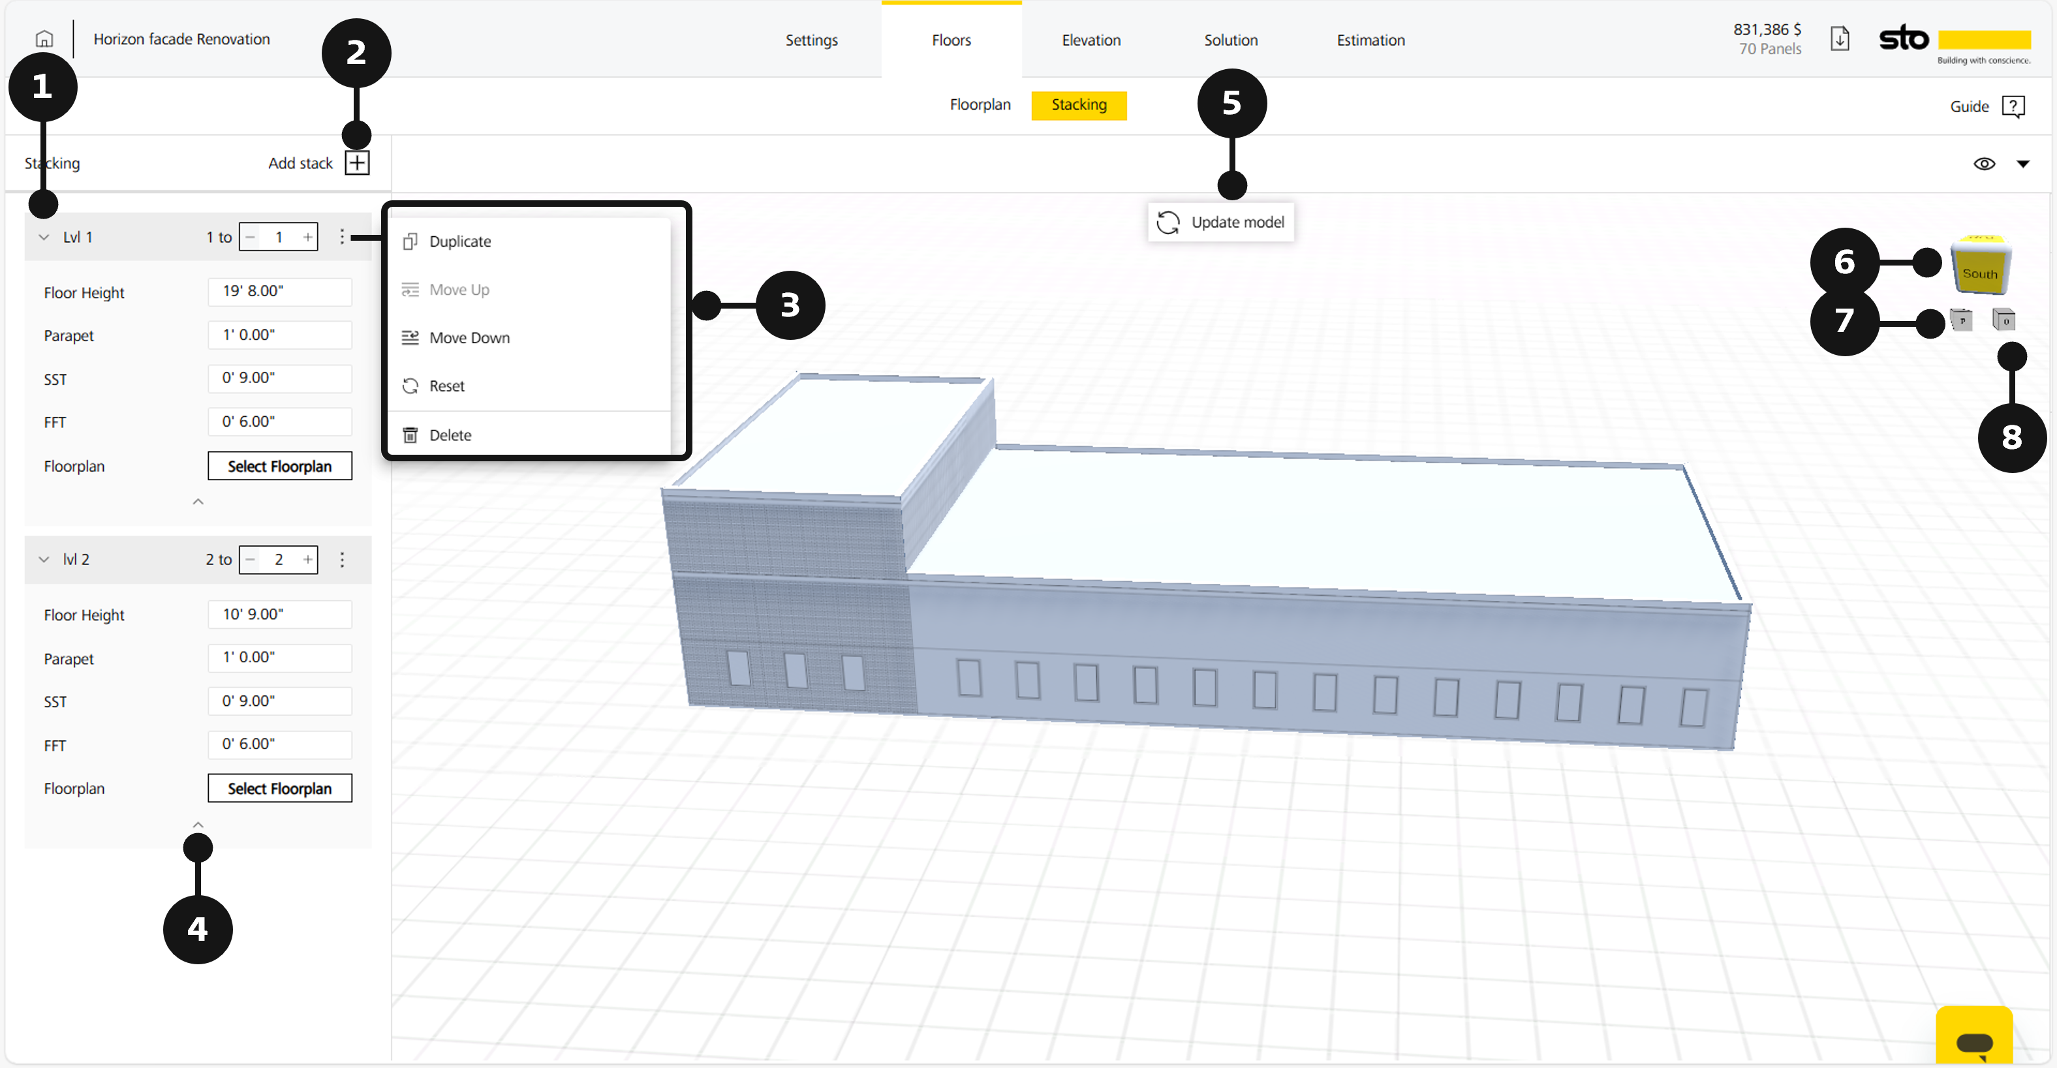
Task: Click the Add stack label
Action: tap(300, 163)
